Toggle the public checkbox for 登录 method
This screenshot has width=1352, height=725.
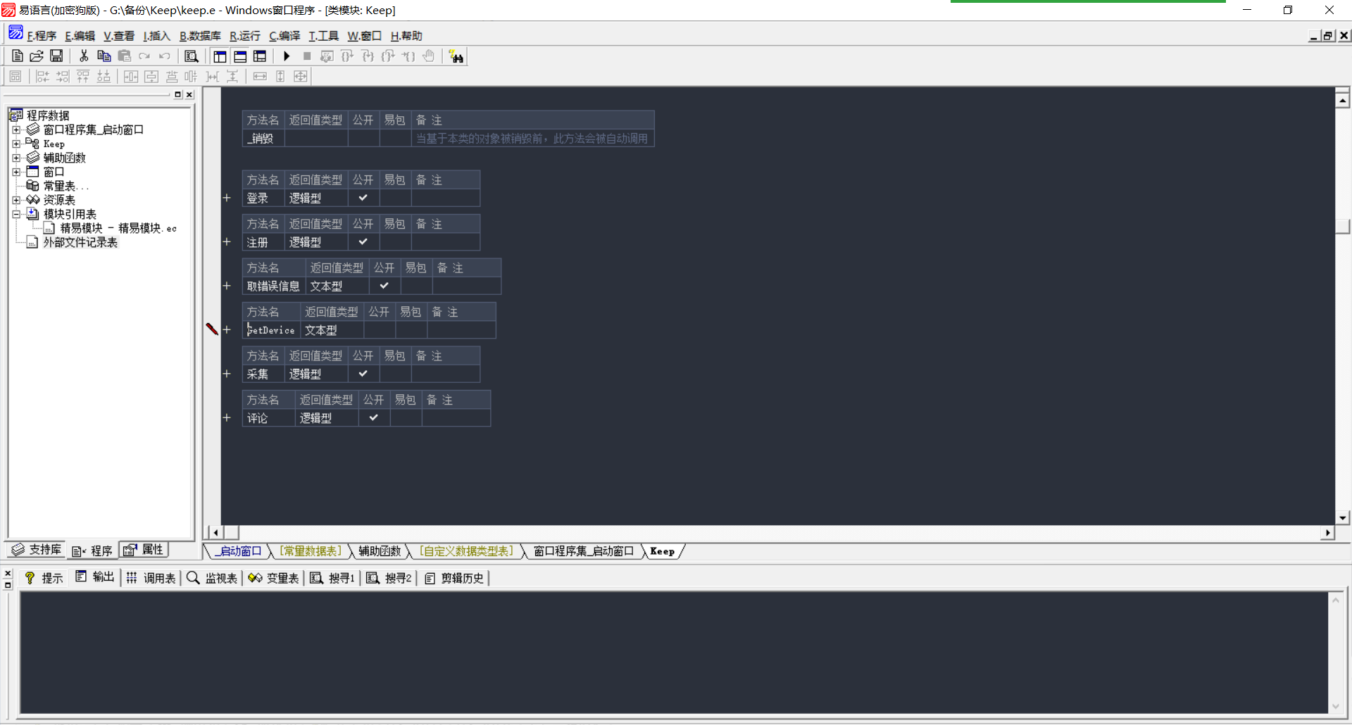363,198
